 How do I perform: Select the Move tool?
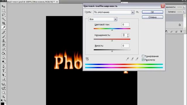(x=3, y=6)
